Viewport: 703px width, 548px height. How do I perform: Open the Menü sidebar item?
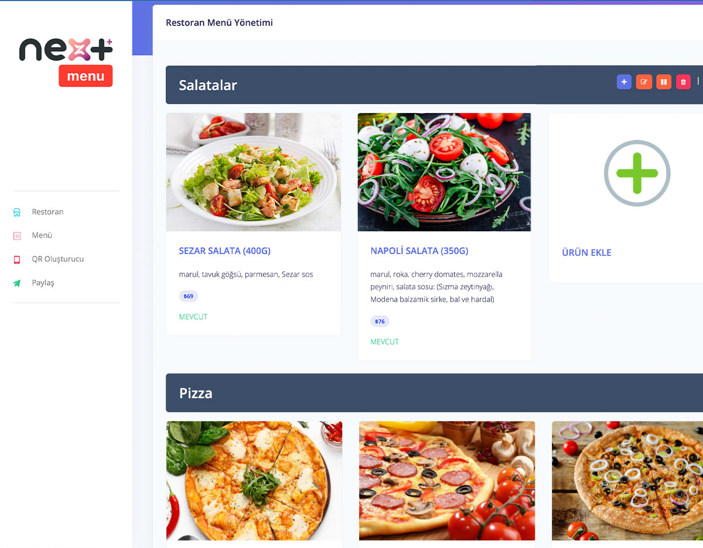pyautogui.click(x=42, y=235)
